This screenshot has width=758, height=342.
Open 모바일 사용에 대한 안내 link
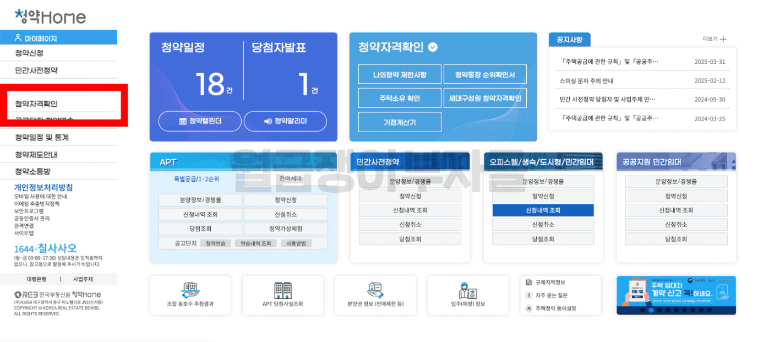40,196
